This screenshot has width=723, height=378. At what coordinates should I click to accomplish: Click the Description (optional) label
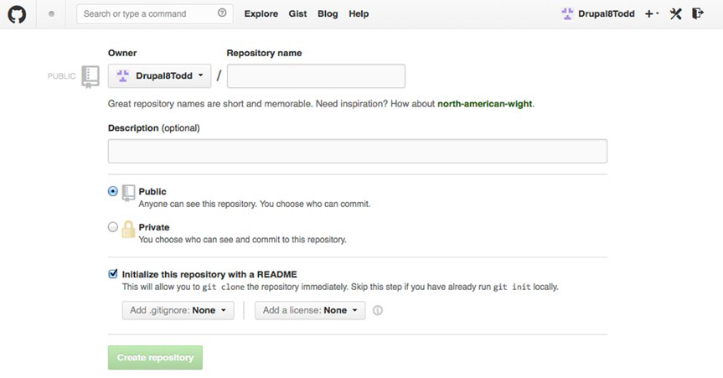(154, 128)
